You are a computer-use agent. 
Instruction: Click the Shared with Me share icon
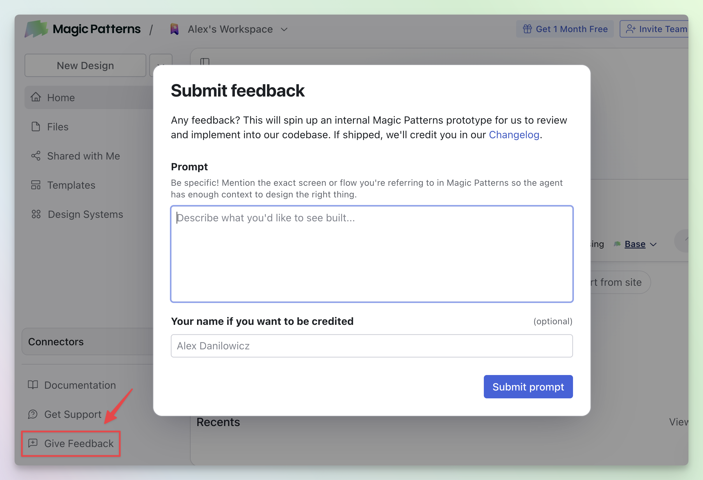coord(36,155)
